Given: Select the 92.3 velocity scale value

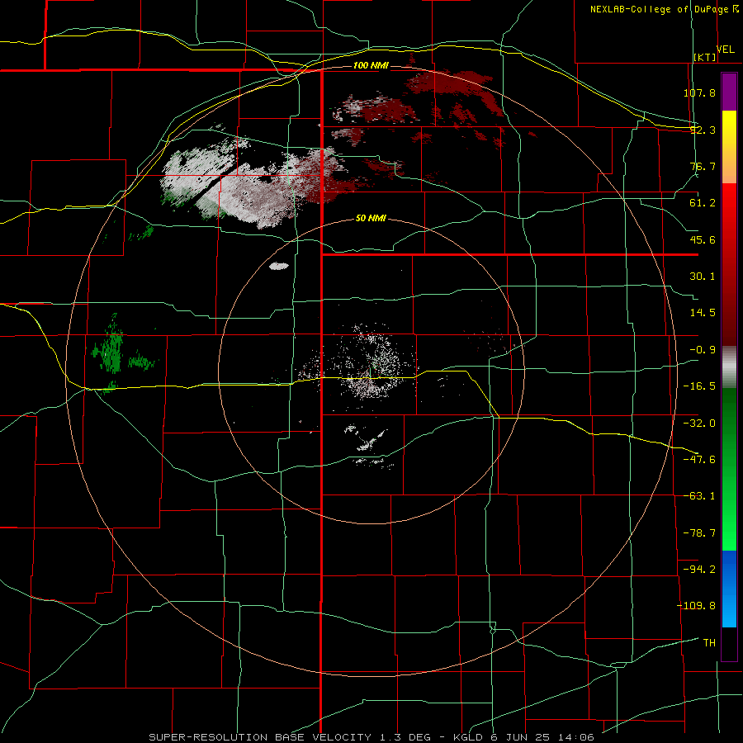Looking at the screenshot, I should tap(703, 130).
